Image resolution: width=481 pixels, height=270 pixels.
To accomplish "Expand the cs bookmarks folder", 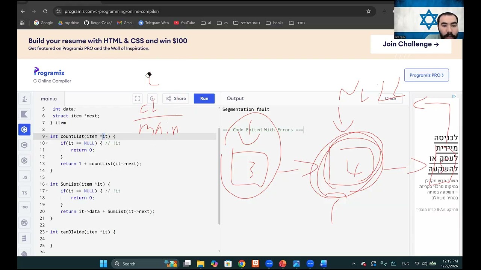I will click(x=222, y=22).
